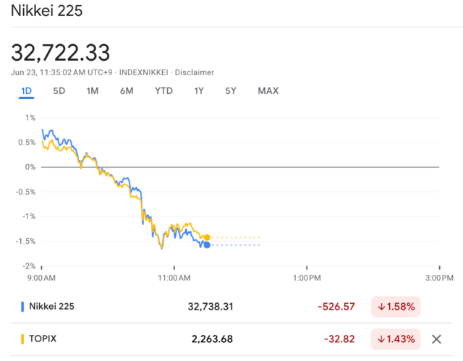Open the TOPIX row label
The height and width of the screenshot is (361, 463).
[43, 339]
